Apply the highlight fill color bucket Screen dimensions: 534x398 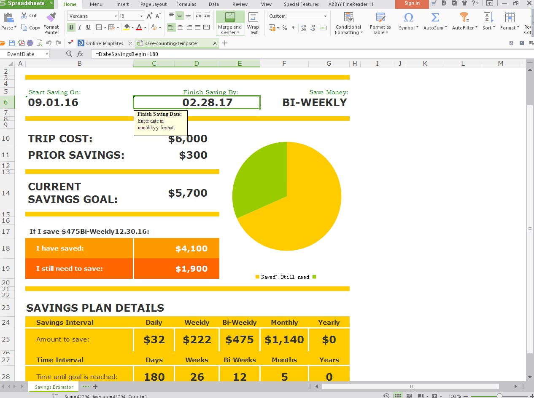[127, 27]
